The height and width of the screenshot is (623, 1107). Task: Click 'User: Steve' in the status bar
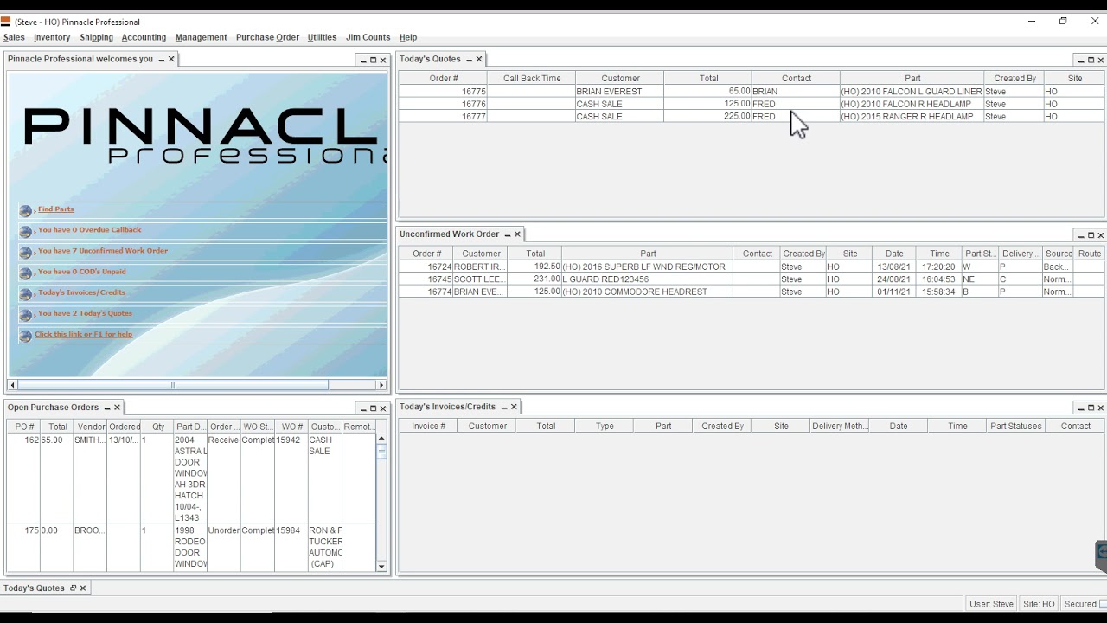(991, 604)
